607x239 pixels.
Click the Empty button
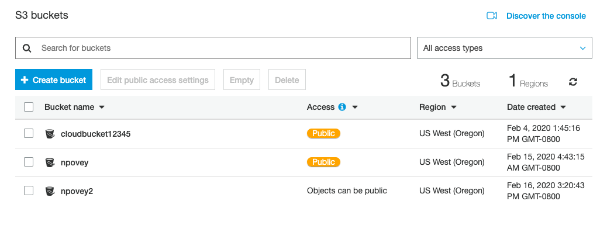[242, 79]
